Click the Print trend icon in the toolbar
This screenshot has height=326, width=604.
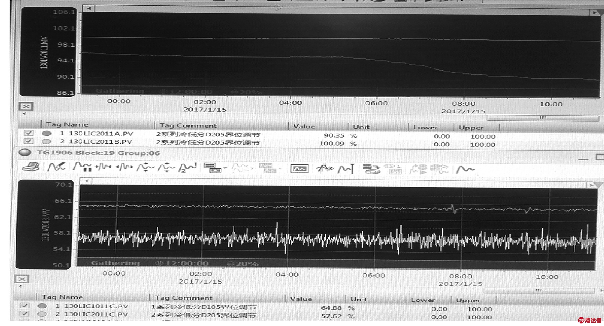click(31, 167)
